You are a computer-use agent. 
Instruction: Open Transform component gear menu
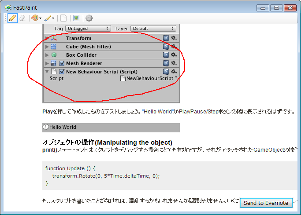coord(174,38)
